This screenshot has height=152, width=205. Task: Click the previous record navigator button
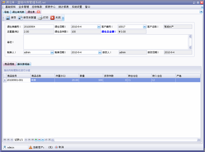12,140
